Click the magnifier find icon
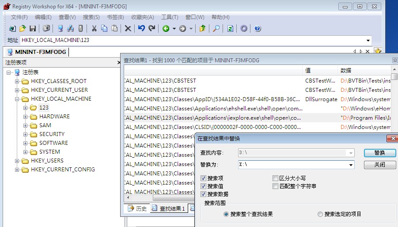This screenshot has width=398, height=227. pyautogui.click(x=216, y=28)
